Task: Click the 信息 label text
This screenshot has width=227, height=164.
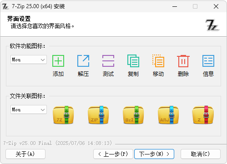Action: tap(208, 74)
